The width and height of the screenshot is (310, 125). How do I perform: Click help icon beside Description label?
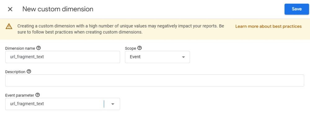click(x=29, y=72)
